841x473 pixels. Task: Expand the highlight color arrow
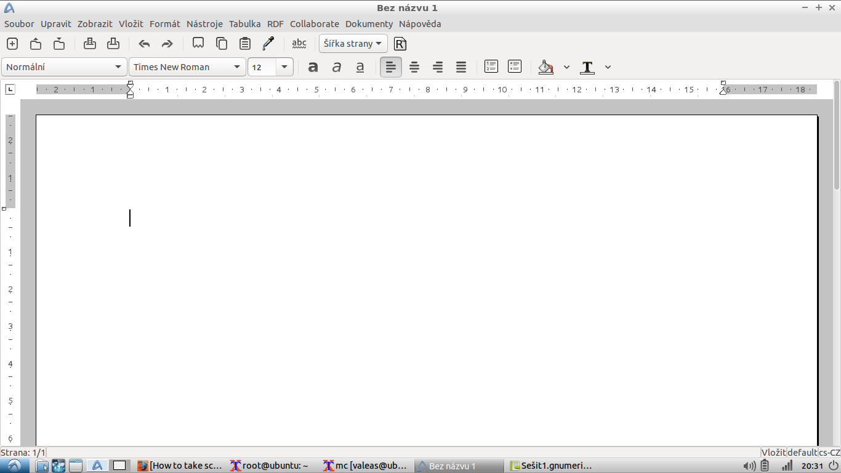click(566, 67)
